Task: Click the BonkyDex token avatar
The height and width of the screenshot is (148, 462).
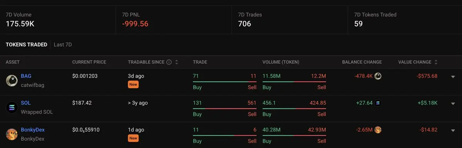Action: (x=12, y=134)
